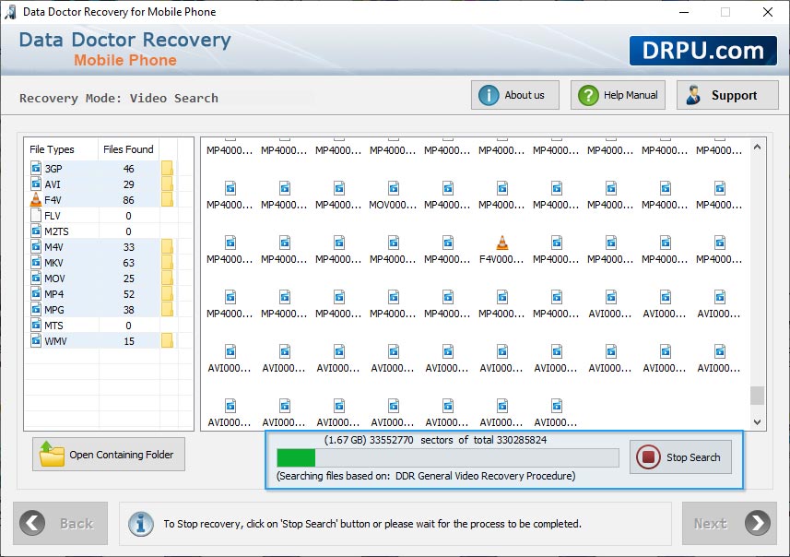Close the Data Doctor Recovery window

(767, 12)
